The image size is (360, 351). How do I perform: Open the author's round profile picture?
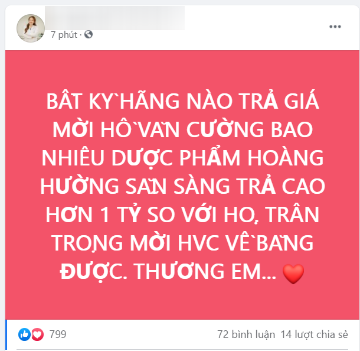pos(31,28)
